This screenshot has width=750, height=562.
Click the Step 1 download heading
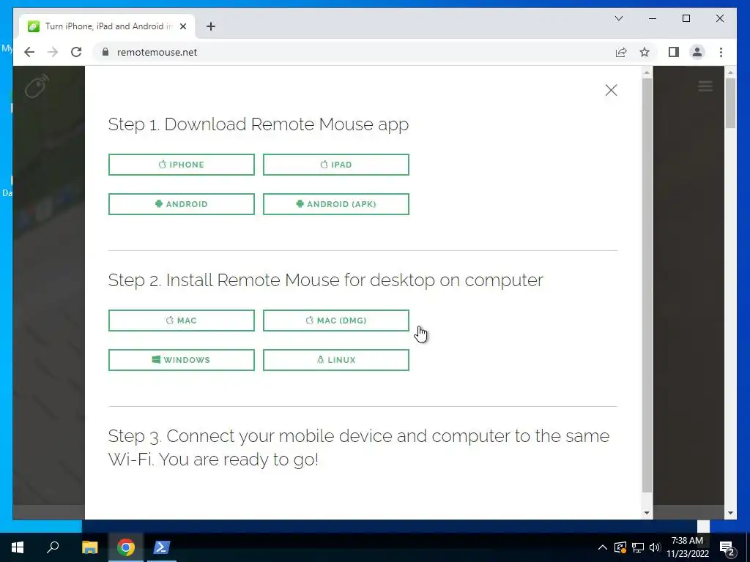coord(259,124)
